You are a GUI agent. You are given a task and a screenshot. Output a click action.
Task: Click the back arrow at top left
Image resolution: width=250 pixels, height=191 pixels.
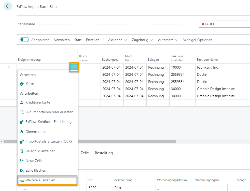[x=7, y=6]
